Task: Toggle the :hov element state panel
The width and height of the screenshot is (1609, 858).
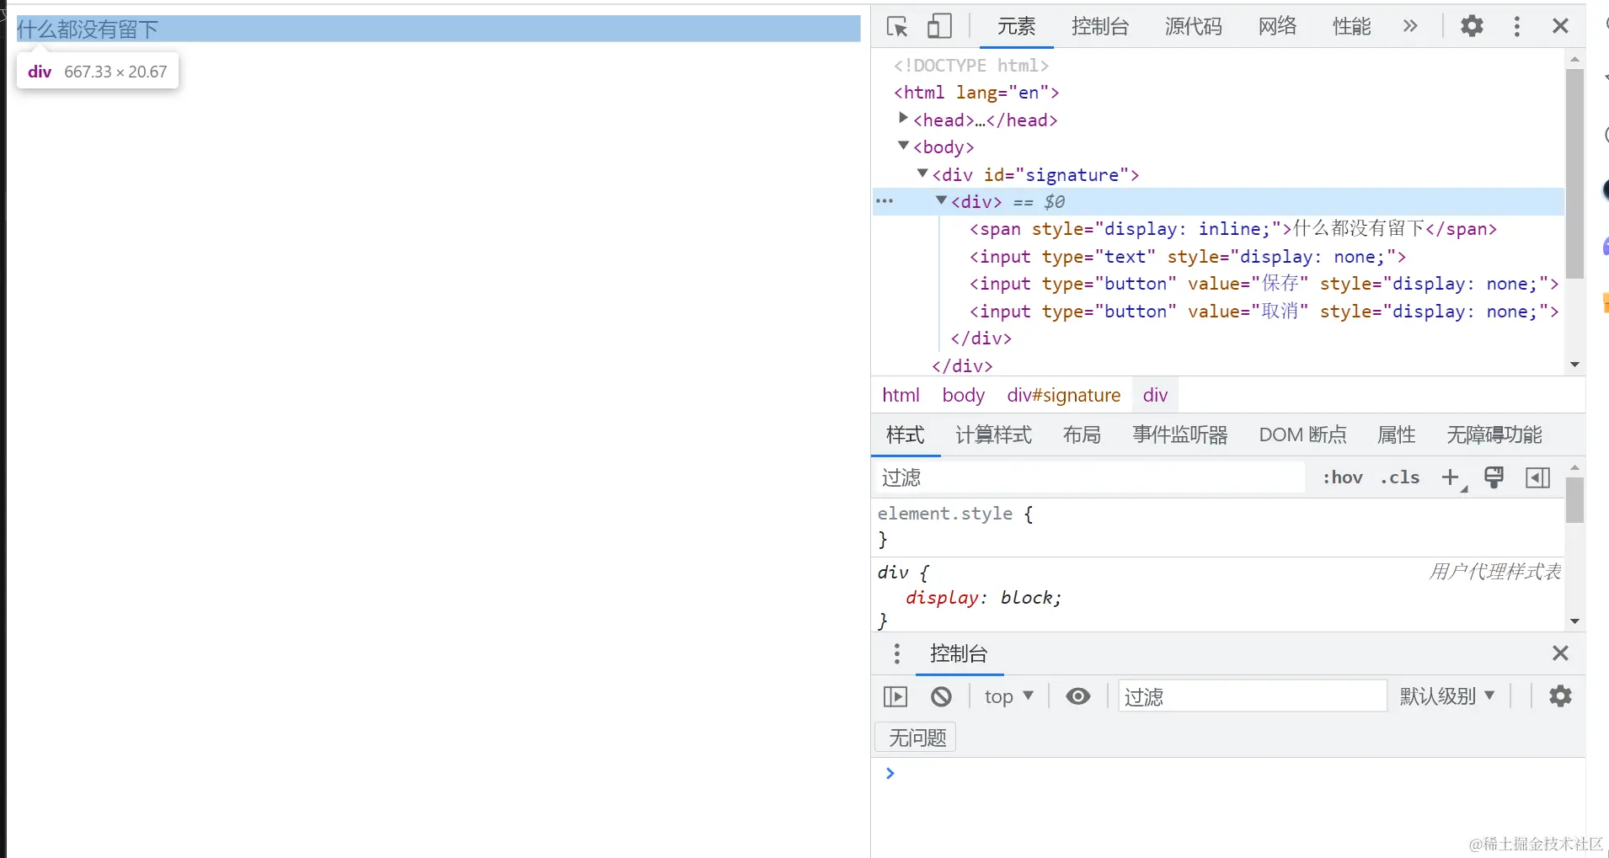Action: 1342,477
